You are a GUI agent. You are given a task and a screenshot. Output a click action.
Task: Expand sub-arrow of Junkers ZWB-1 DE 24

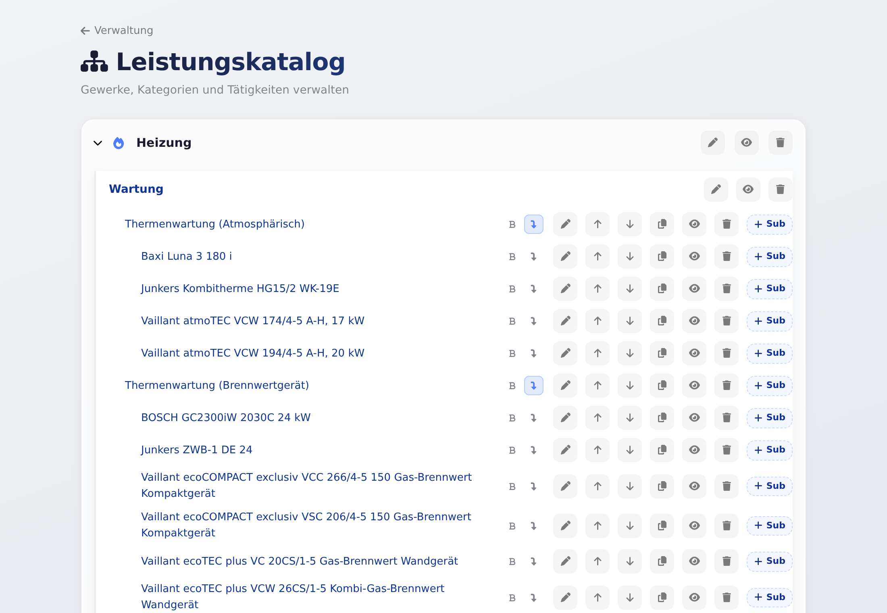click(x=533, y=450)
